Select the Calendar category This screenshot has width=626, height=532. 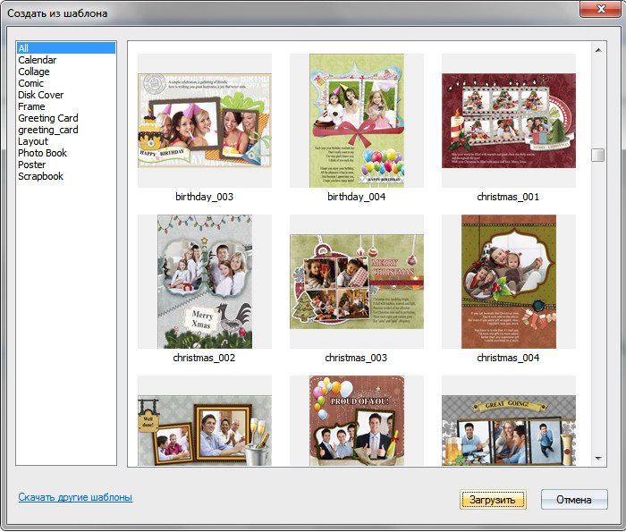pyautogui.click(x=38, y=60)
